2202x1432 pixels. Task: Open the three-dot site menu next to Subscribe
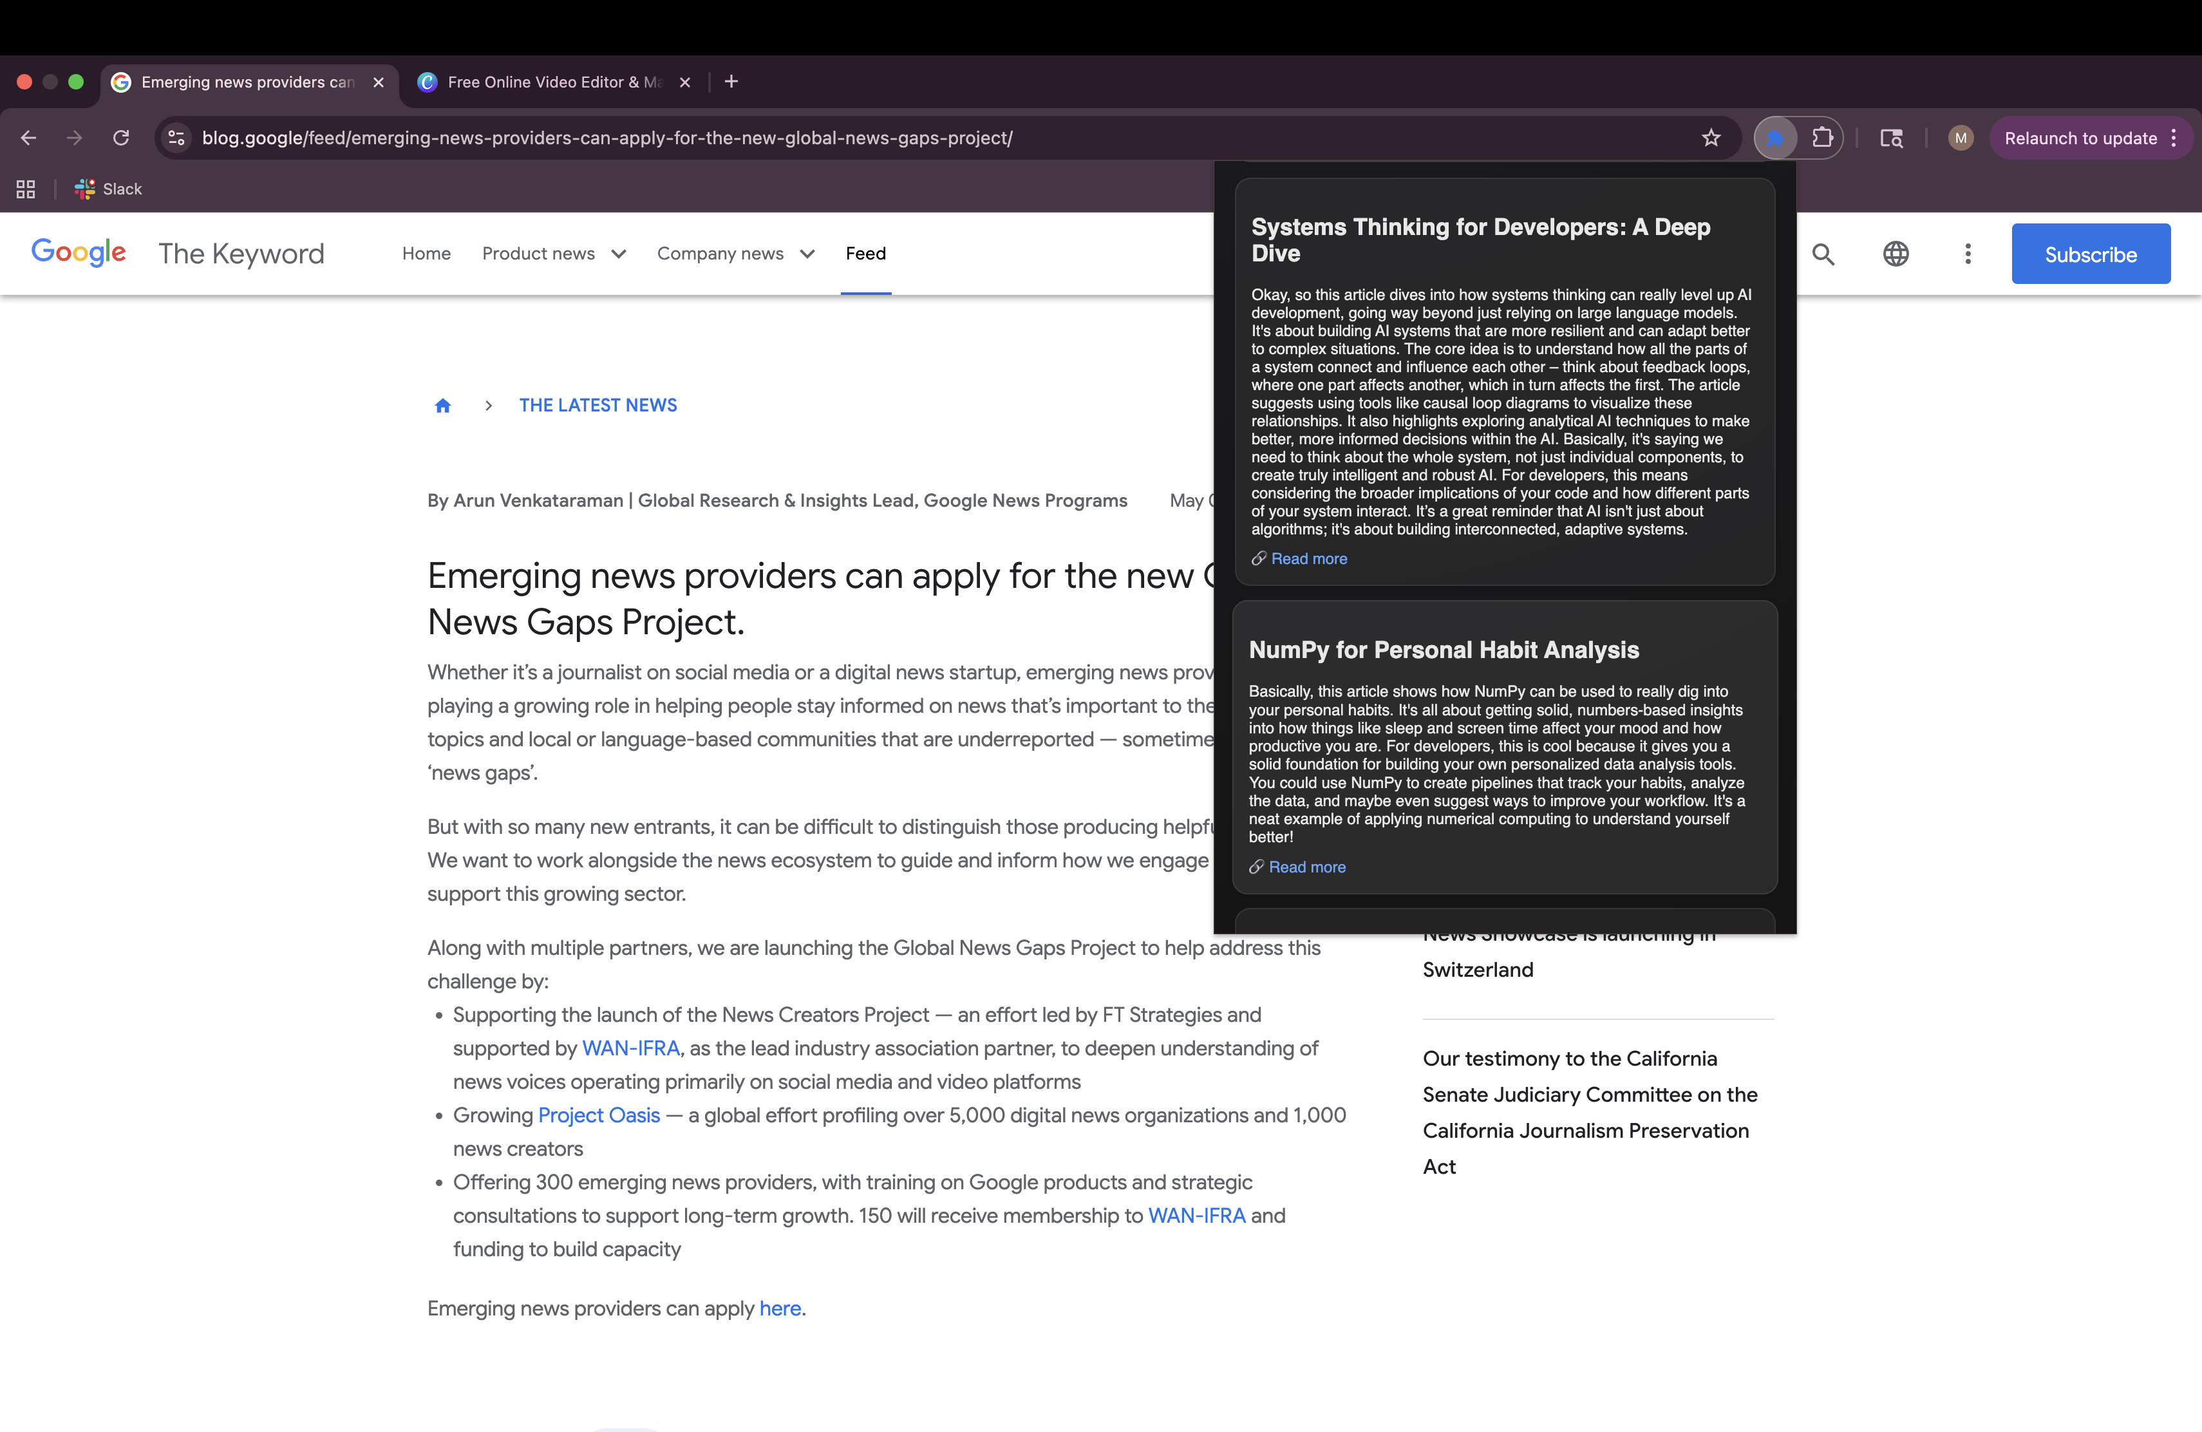[x=1968, y=254]
